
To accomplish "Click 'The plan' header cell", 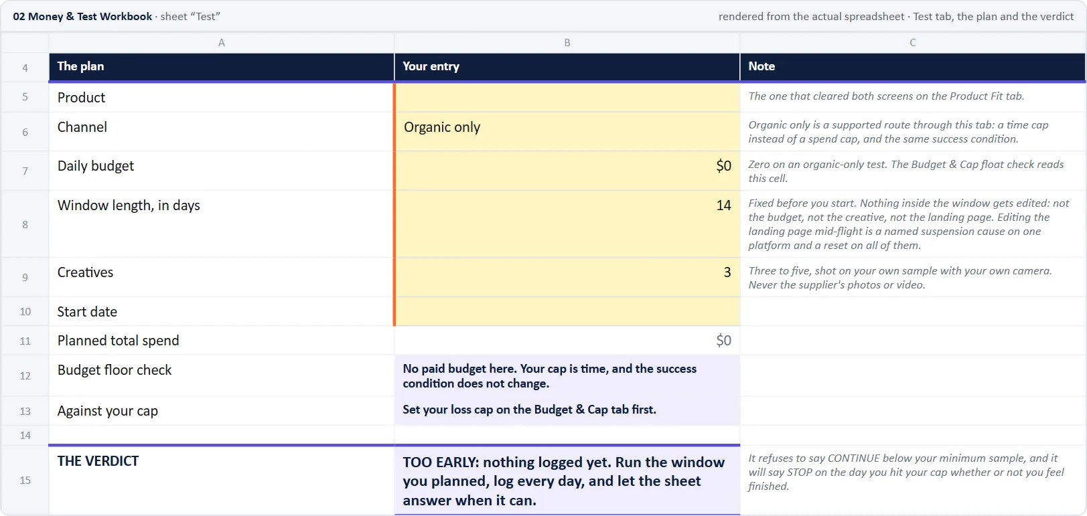I will 222,67.
